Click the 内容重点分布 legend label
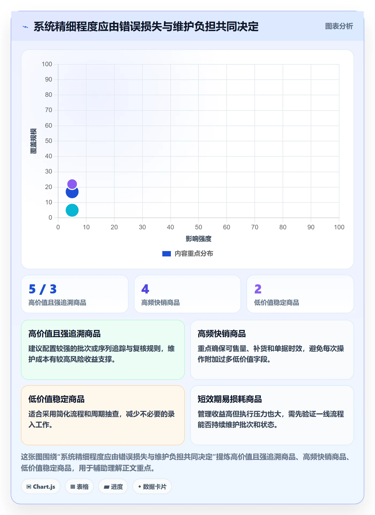Image resolution: width=375 pixels, height=515 pixels. coord(194,254)
